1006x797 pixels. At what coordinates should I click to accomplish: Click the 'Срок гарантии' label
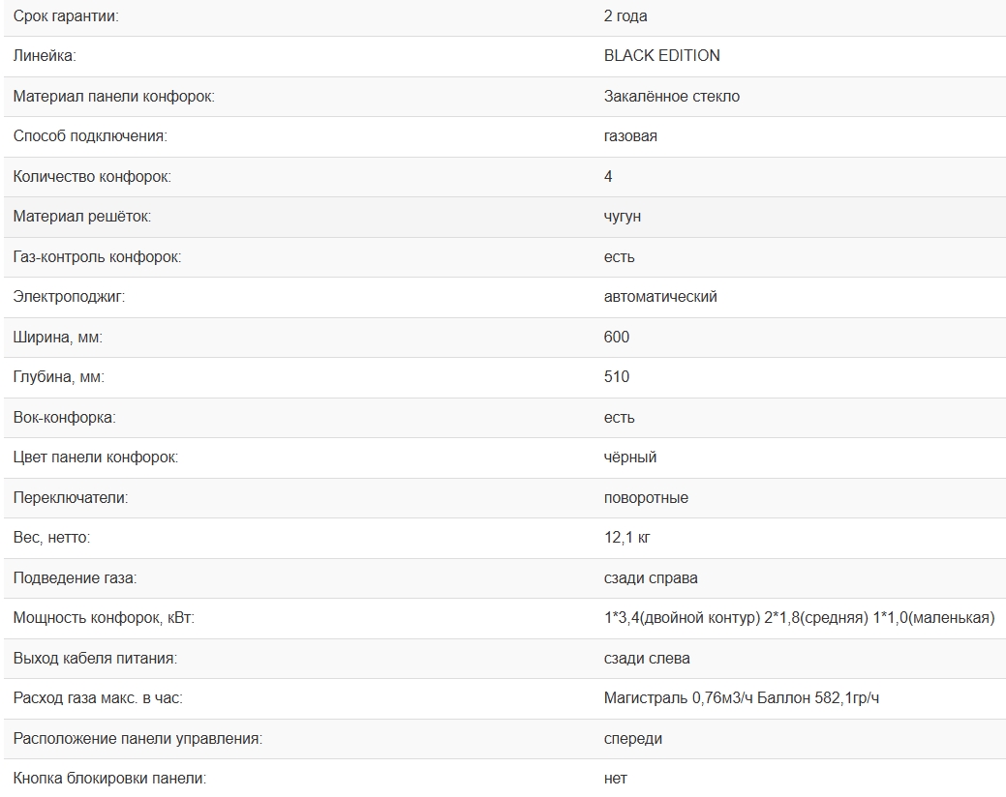[x=66, y=16]
